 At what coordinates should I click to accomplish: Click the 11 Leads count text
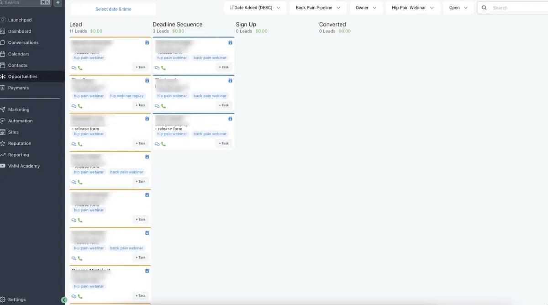tap(78, 32)
